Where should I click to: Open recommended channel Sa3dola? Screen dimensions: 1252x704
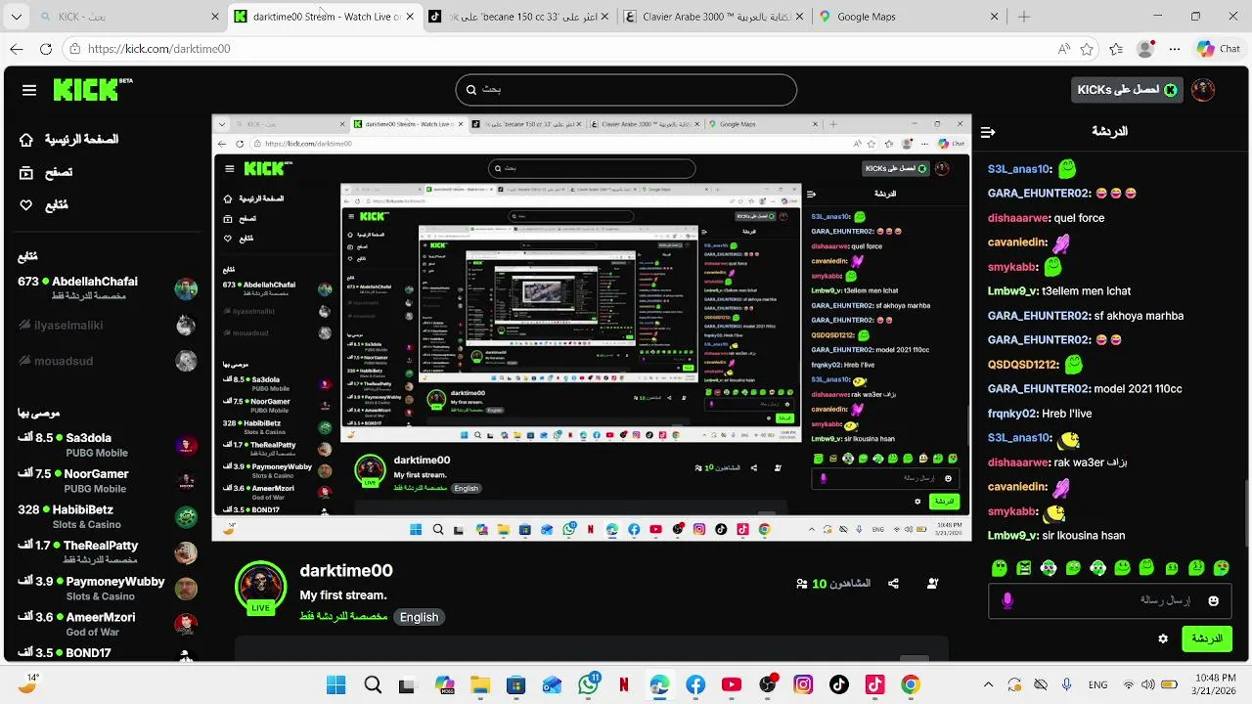click(108, 445)
